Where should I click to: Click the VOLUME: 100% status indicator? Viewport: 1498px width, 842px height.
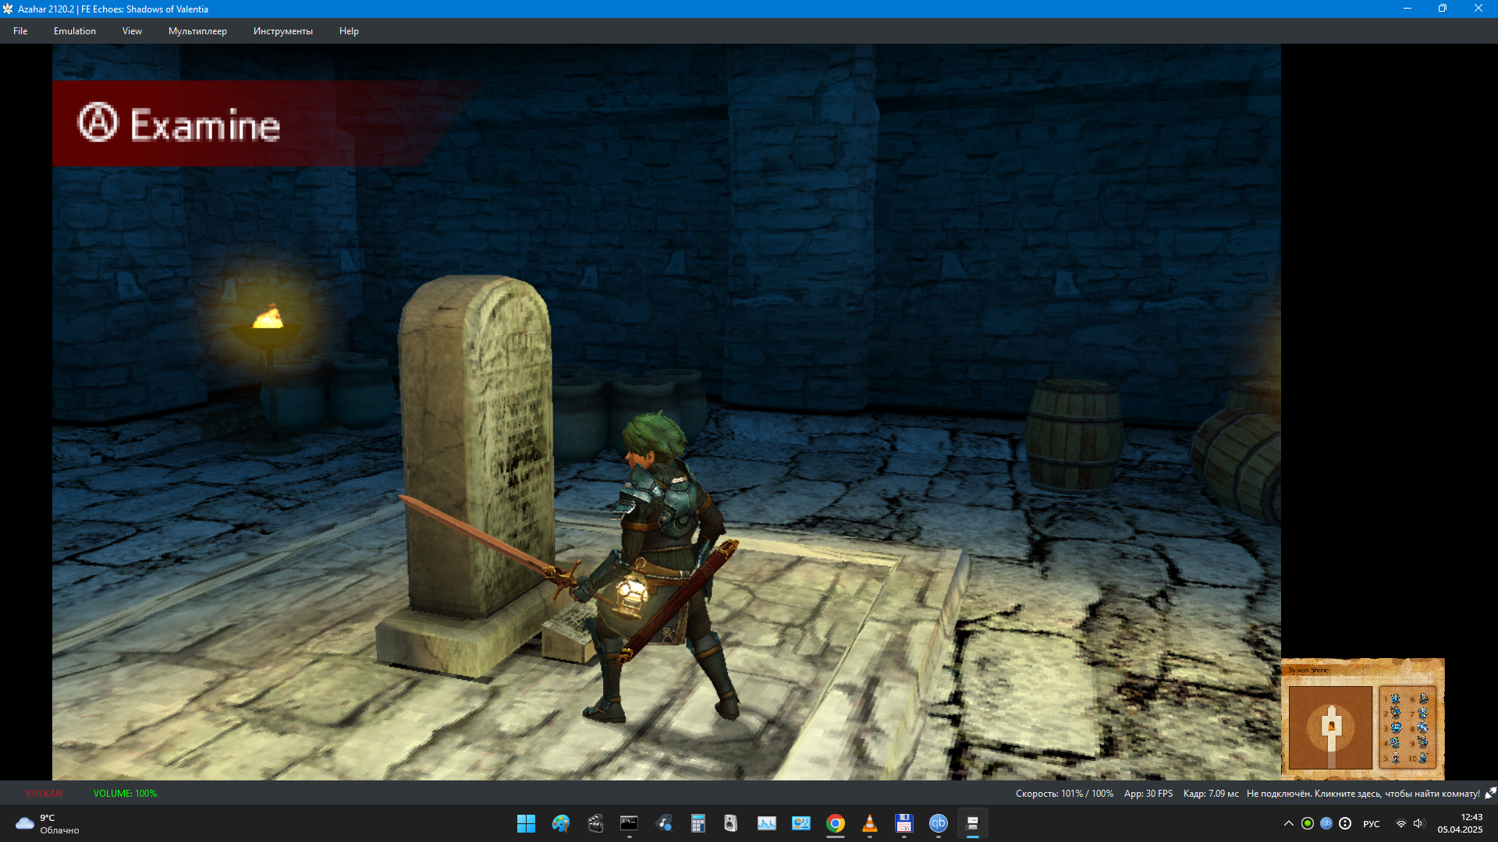pos(125,794)
